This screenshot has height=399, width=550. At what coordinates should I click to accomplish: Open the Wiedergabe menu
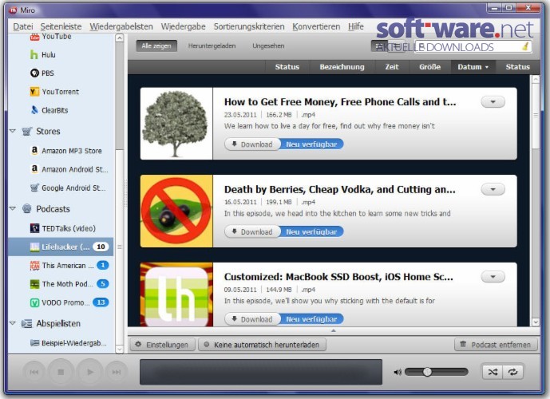pyautogui.click(x=183, y=26)
